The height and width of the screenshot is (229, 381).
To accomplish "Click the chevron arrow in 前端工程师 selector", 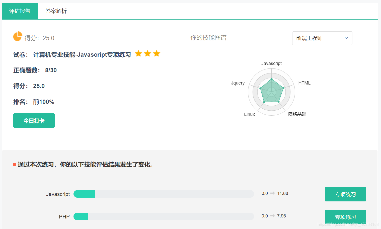I will 346,38.
